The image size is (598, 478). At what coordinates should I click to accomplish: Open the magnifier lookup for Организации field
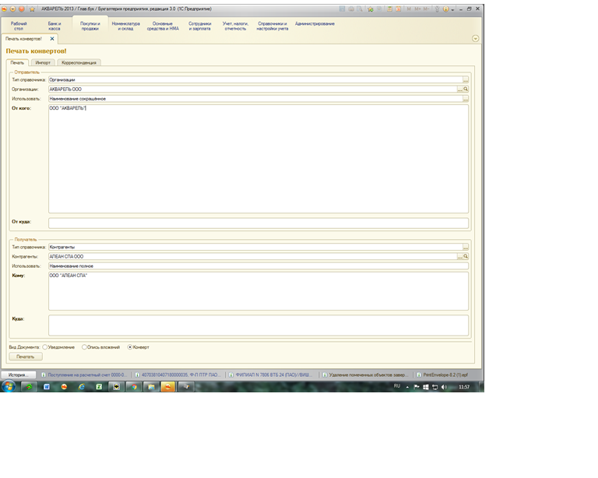tap(466, 90)
